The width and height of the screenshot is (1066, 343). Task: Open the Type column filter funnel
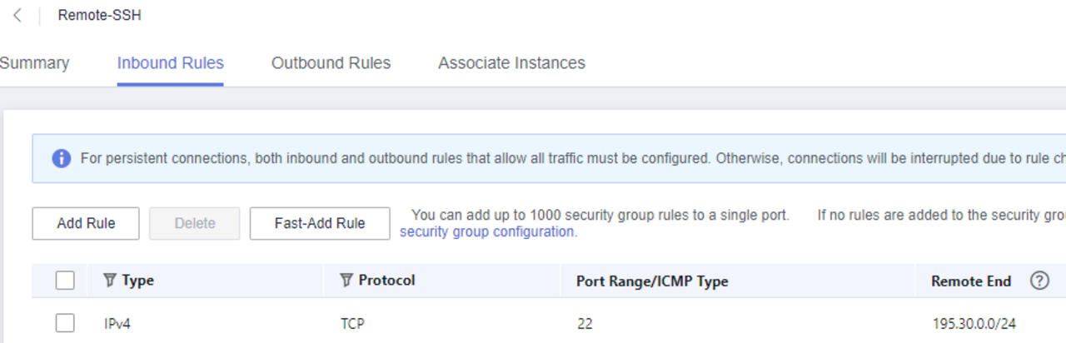(x=109, y=281)
